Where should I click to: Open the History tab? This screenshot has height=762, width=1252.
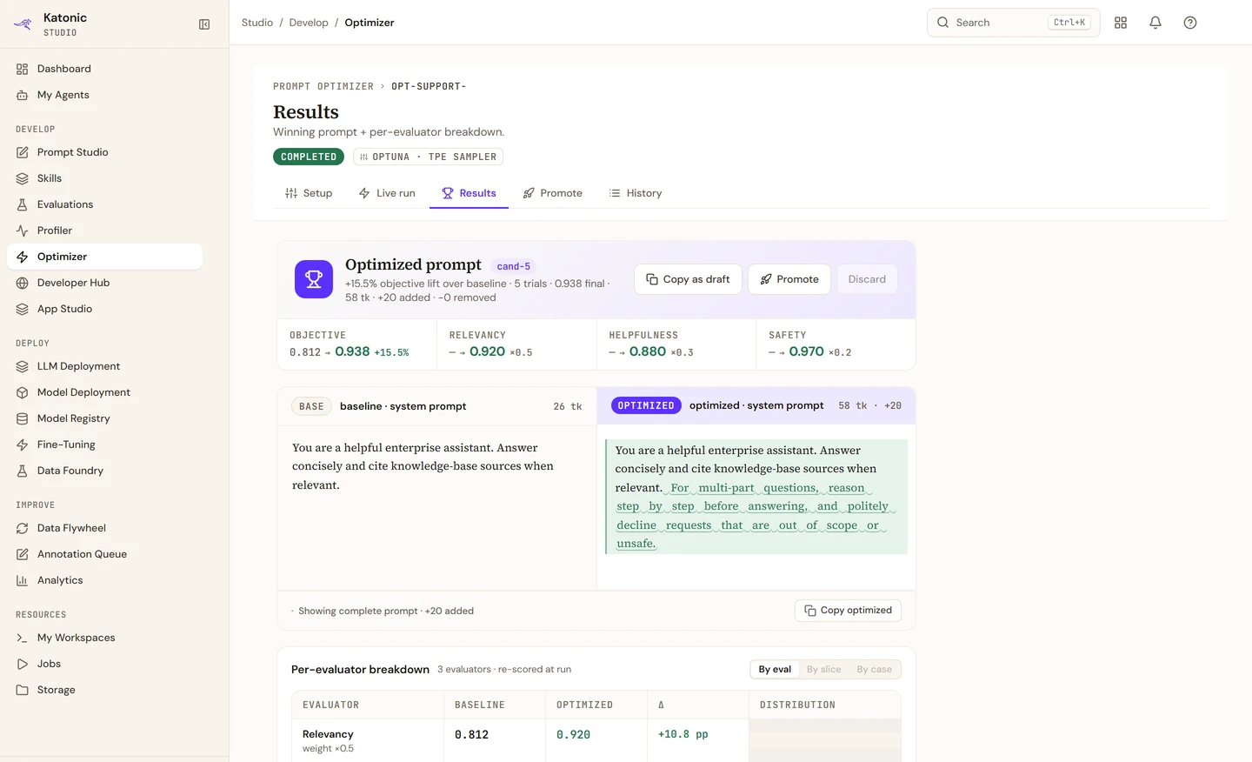click(636, 193)
